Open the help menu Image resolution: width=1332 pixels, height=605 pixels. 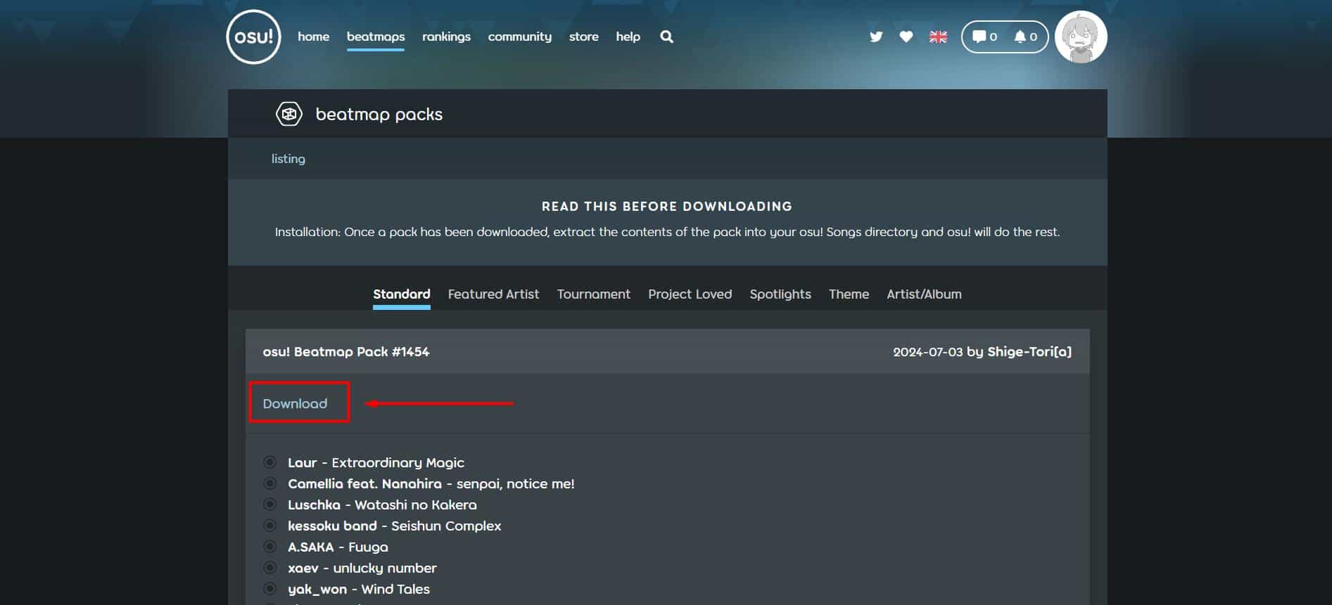tap(628, 37)
